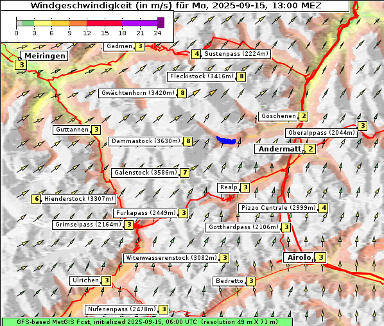Select the Witenwasserenstock (3082m) label
384x326 pixels.
click(171, 258)
